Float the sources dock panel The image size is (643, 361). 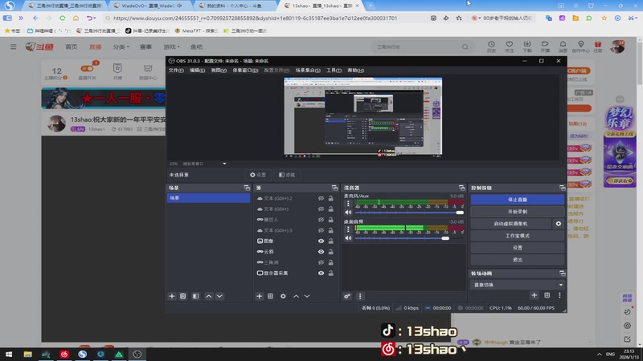[334, 188]
